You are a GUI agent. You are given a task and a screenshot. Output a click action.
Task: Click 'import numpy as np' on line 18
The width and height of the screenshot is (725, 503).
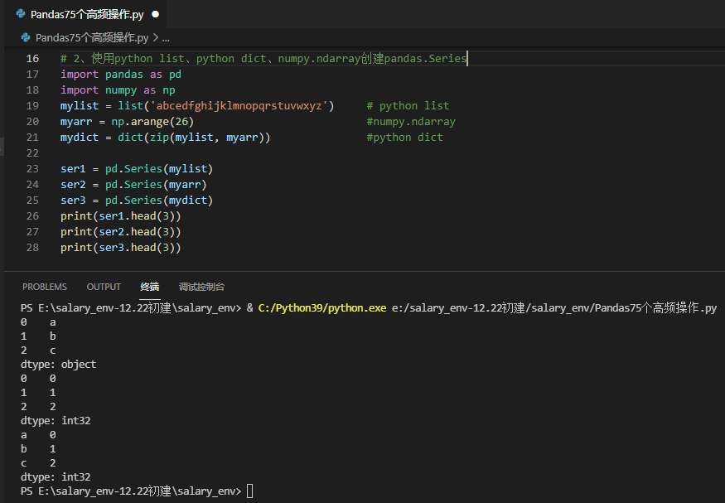pos(118,90)
